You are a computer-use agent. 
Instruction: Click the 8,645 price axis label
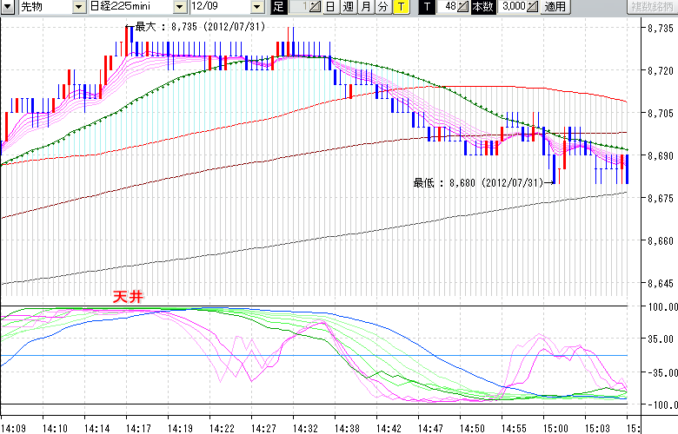click(x=661, y=284)
